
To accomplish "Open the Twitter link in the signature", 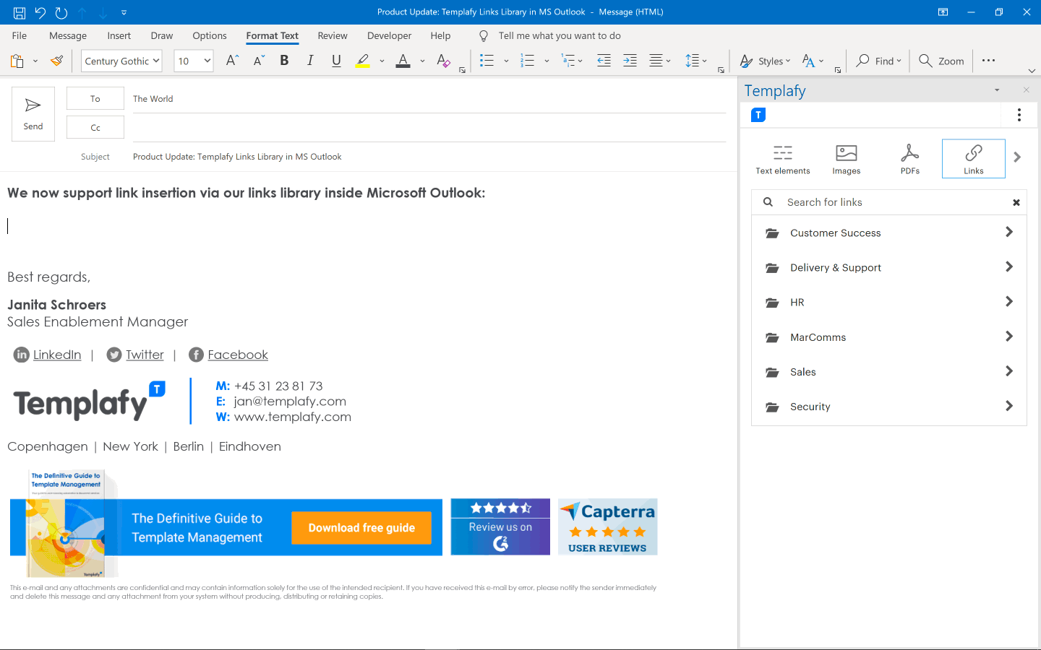I will (145, 355).
